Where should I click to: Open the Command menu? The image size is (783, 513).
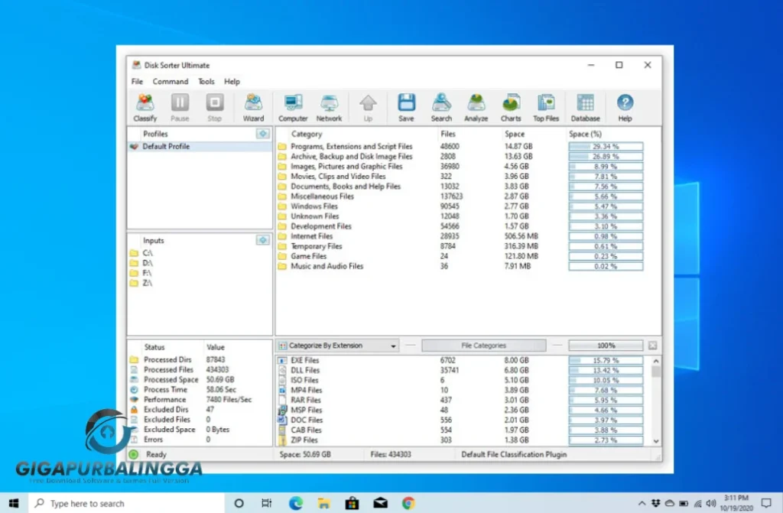[170, 81]
